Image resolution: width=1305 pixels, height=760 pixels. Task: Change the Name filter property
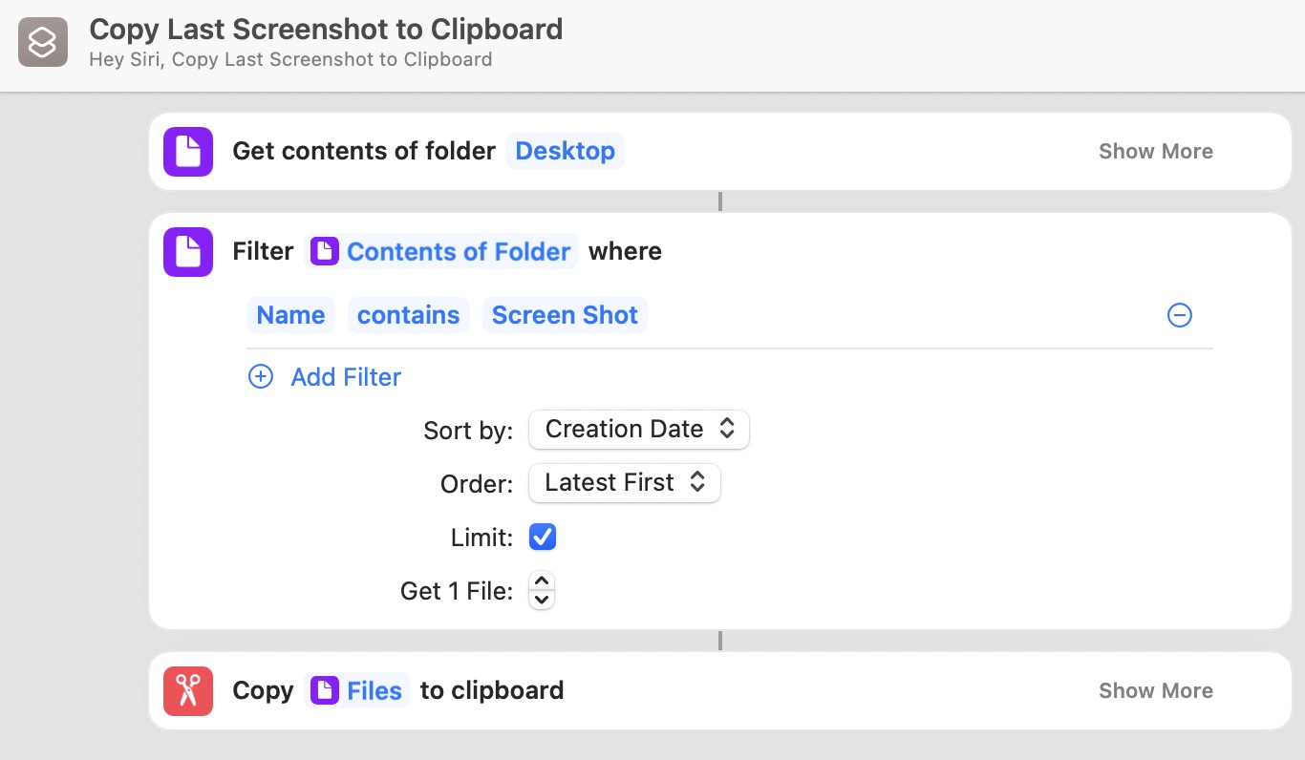[x=291, y=315]
